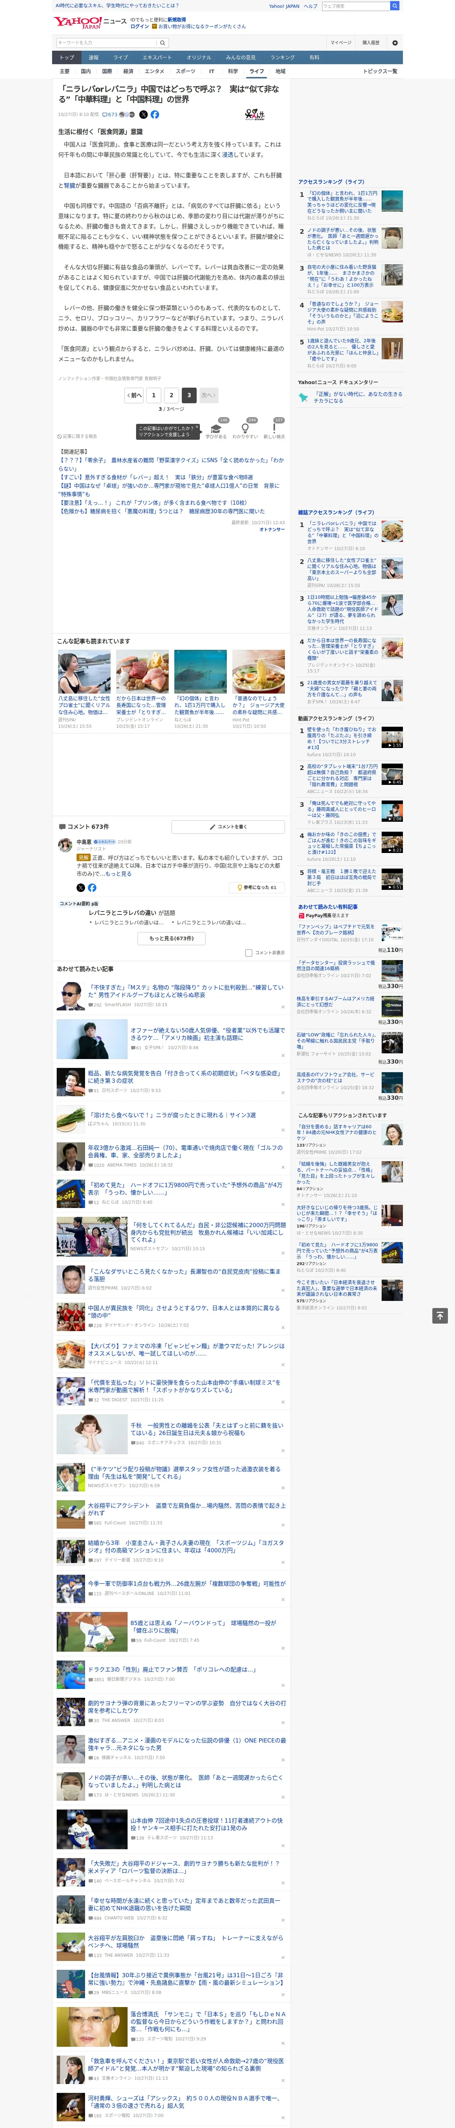This screenshot has width=455, height=2128.
Task: Focus the ウェブ検索 input field
Action: (356, 6)
